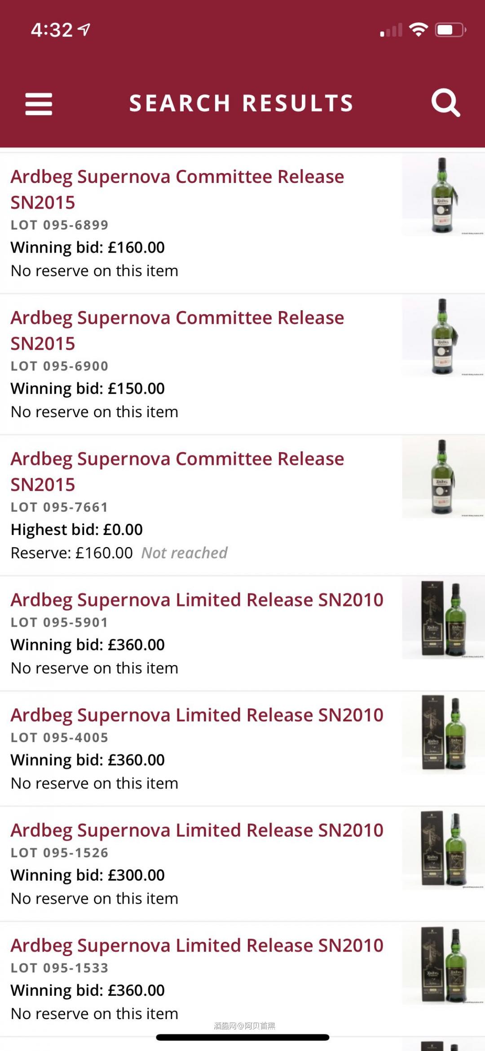The height and width of the screenshot is (1051, 485).
Task: Tap the search magnifier icon
Action: tap(445, 103)
